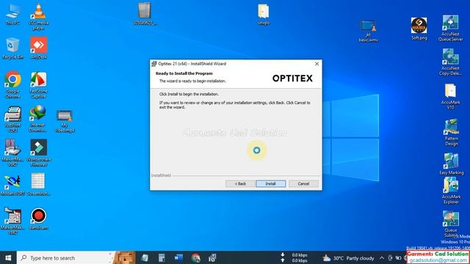Click the network speed kbps indicator
This screenshot has width=470, height=264.
coord(295,257)
